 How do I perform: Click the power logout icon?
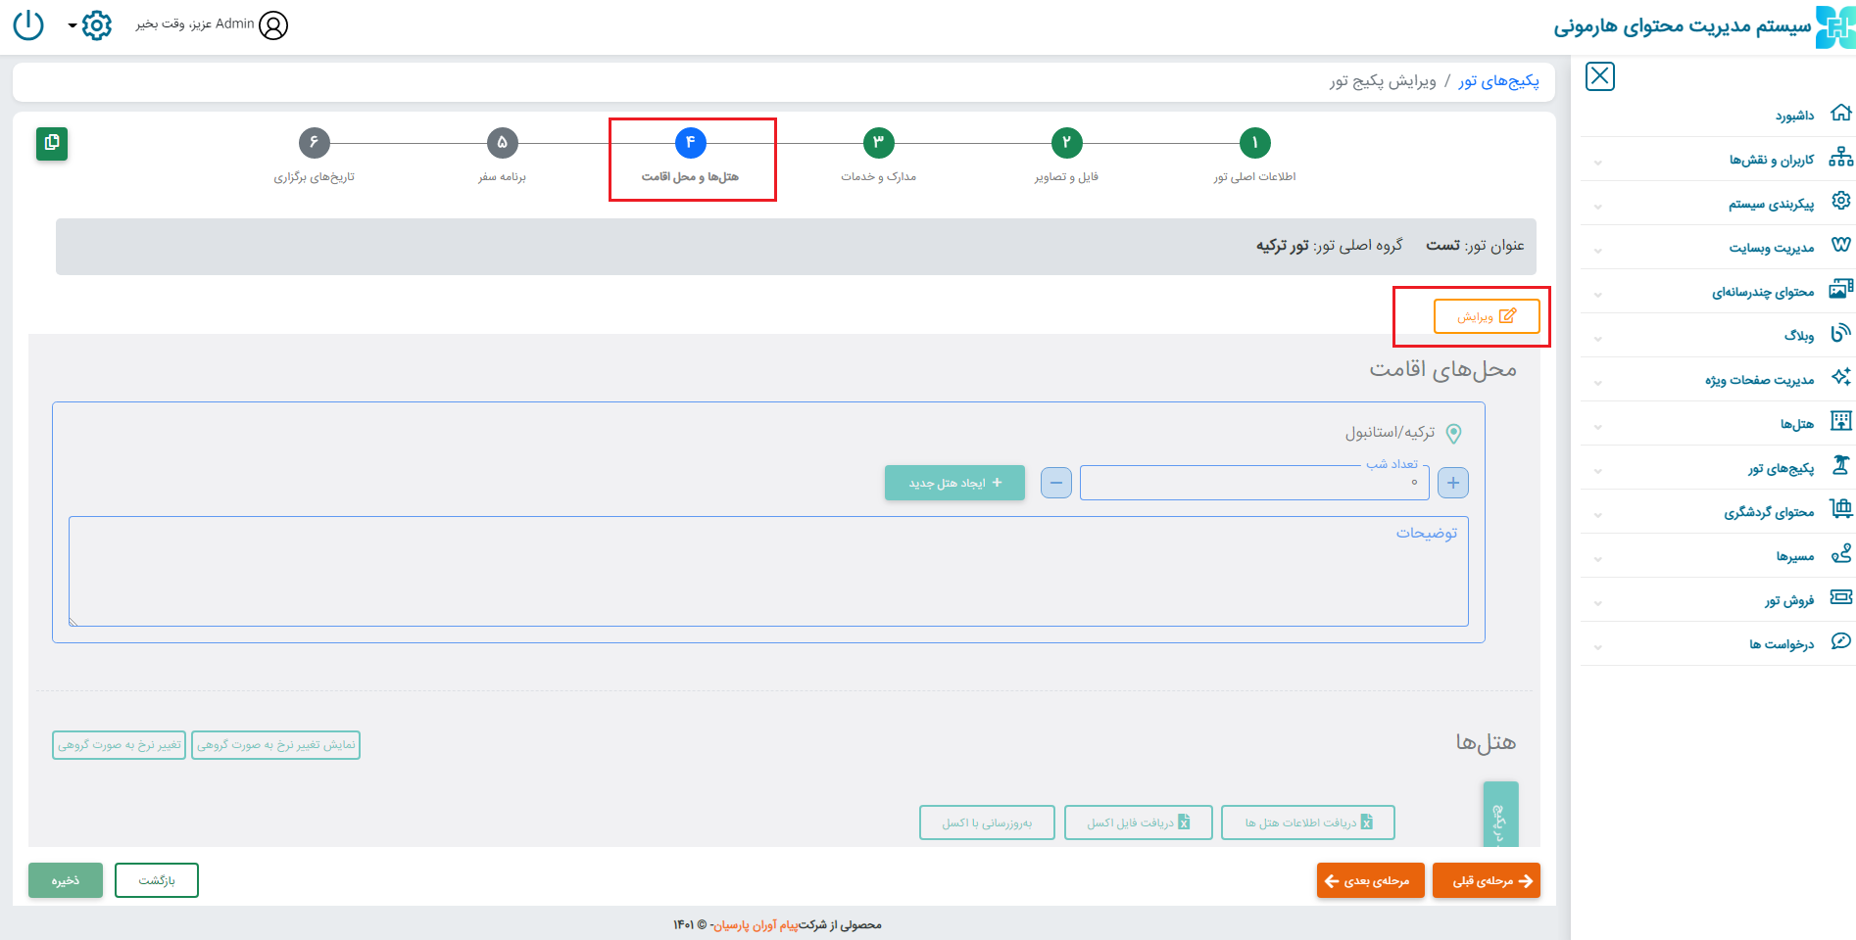click(x=28, y=24)
